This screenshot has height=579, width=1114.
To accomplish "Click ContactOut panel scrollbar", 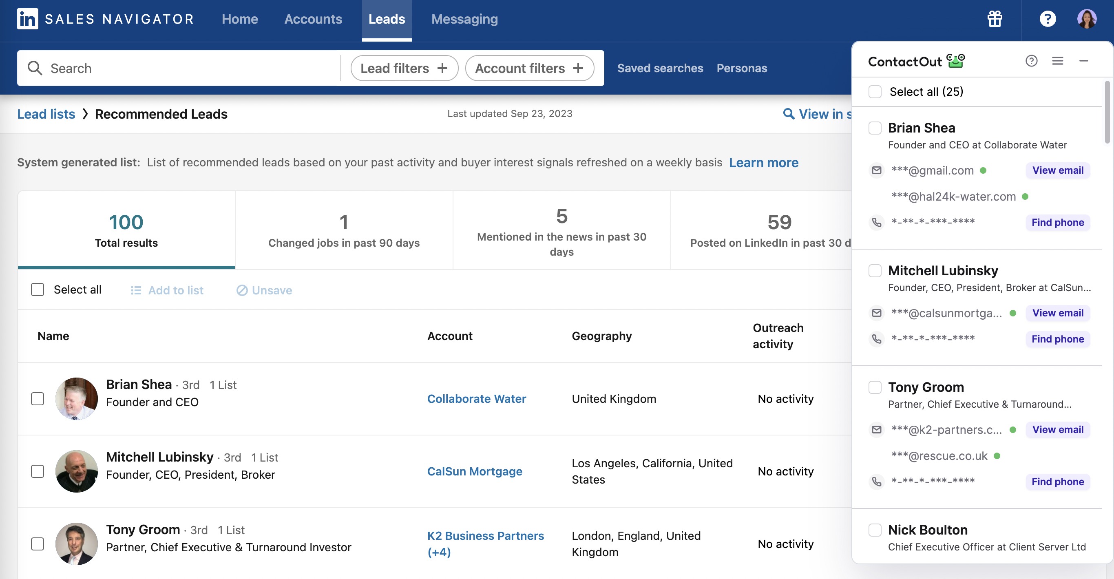I will coord(1107,113).
